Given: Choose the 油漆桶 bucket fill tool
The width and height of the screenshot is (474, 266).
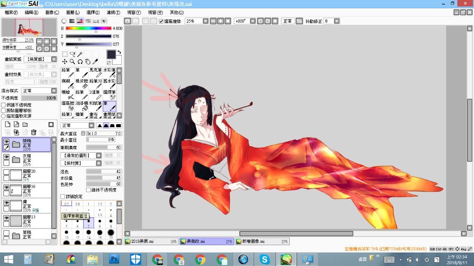Looking at the screenshot, I should coord(81,106).
